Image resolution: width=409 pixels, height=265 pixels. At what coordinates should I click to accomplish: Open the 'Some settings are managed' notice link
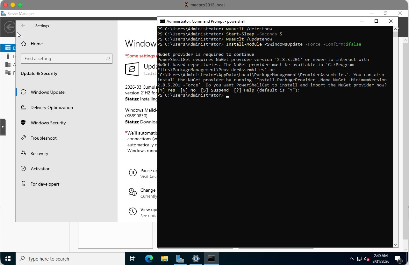tap(140, 56)
